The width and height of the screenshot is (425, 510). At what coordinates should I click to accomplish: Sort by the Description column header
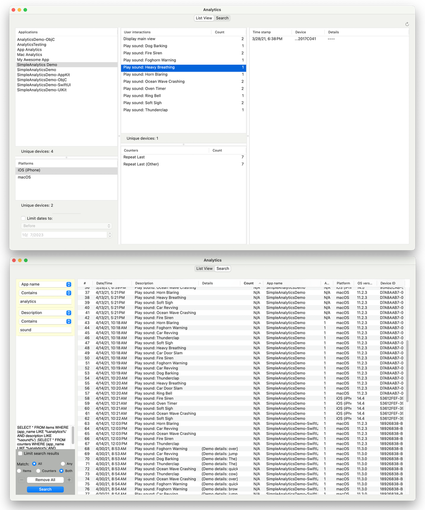click(x=166, y=283)
